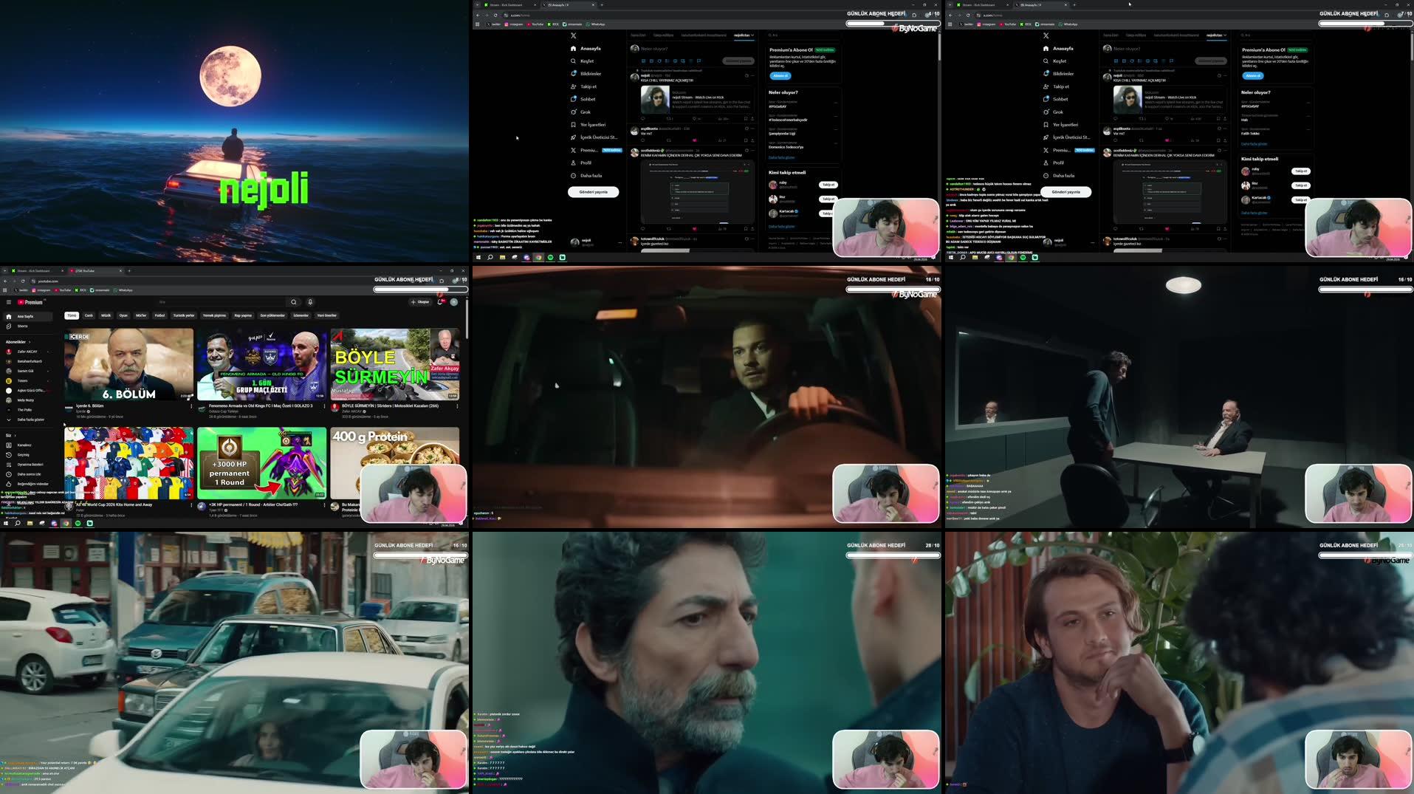This screenshot has width=1414, height=794.
Task: Open Keşfet in the 4/10 X window
Action: tap(583, 61)
